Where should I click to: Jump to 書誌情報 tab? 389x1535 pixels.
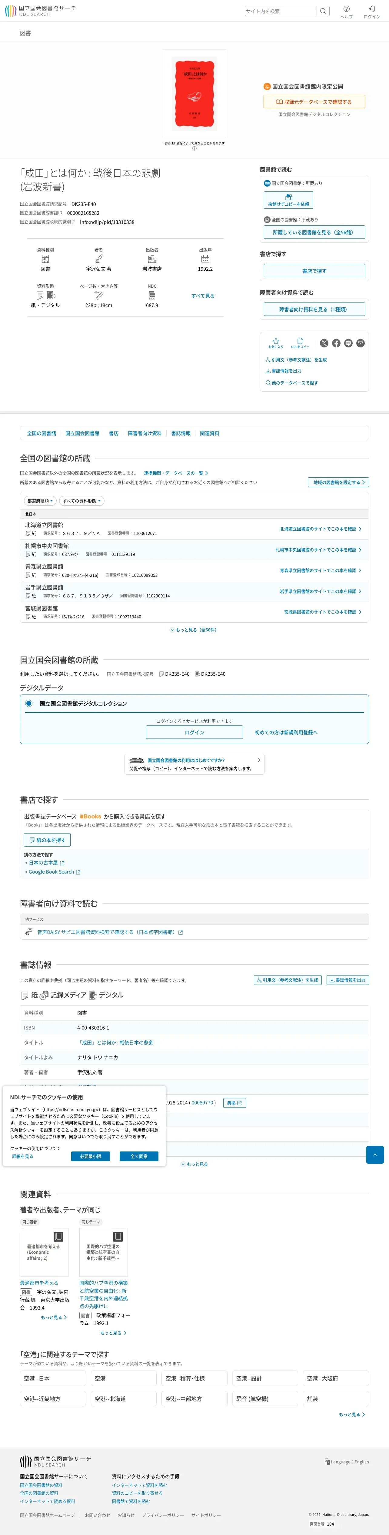click(181, 433)
